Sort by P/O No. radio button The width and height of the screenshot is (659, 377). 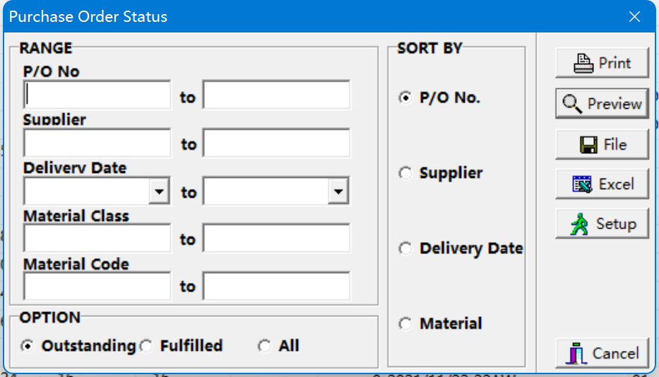tap(405, 97)
